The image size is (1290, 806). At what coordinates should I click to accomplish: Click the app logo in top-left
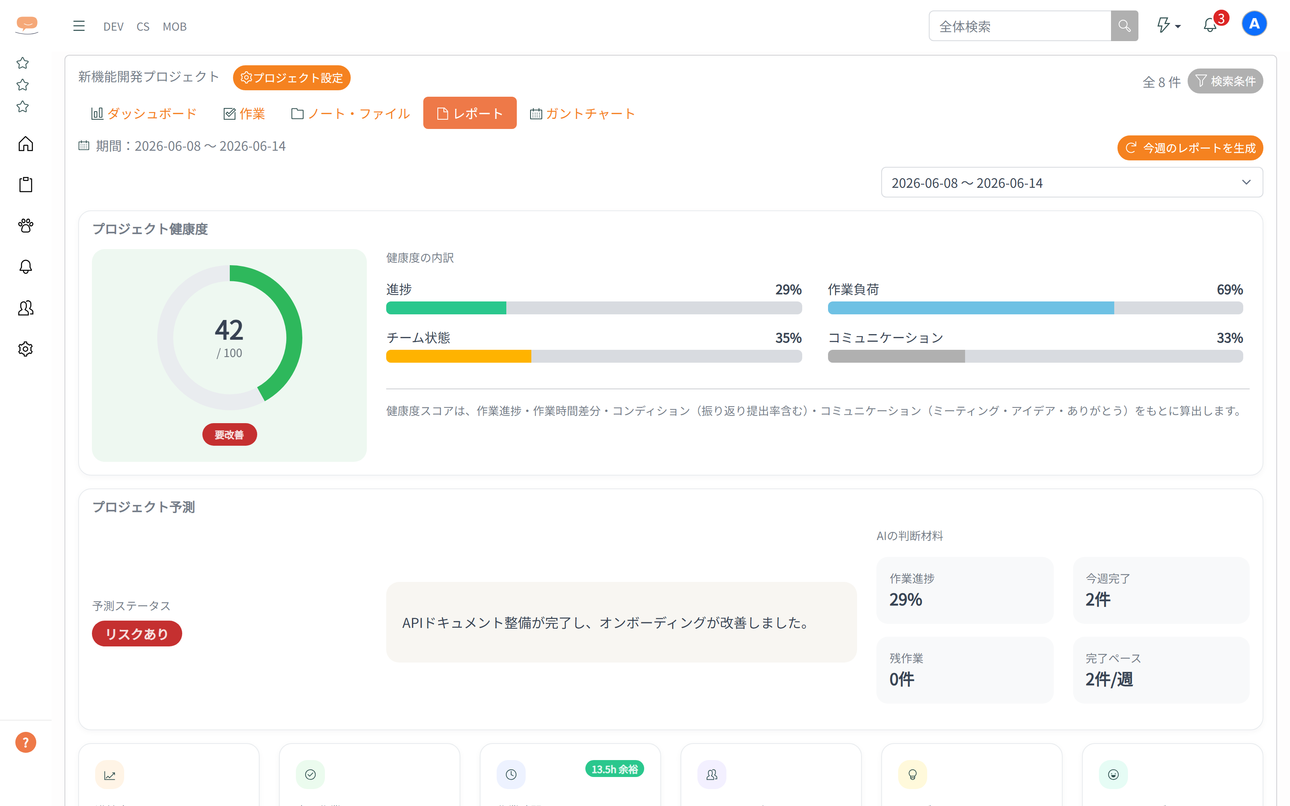point(27,25)
